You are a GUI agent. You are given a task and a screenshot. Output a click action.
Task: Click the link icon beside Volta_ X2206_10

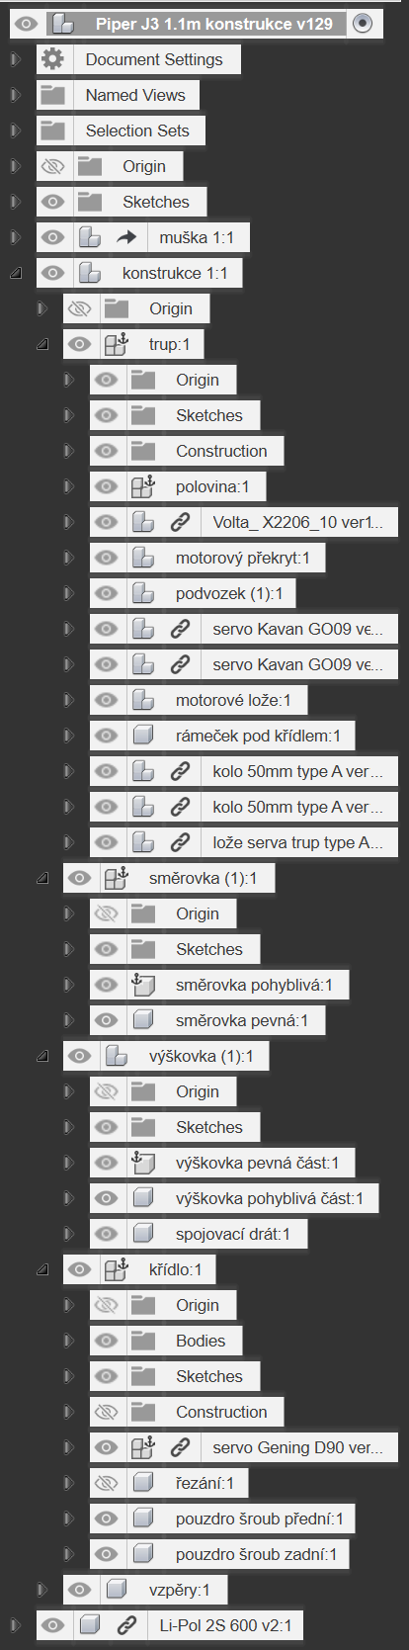pyautogui.click(x=180, y=522)
